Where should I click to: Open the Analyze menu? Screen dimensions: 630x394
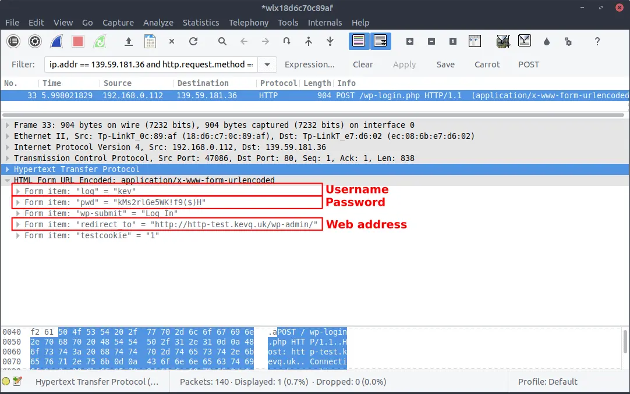158,23
